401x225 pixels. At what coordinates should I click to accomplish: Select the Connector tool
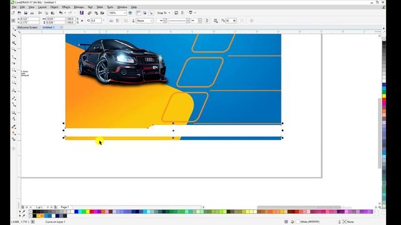[x=14, y=105]
